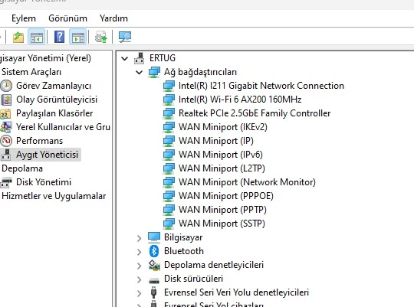The width and height of the screenshot is (414, 307).
Task: Collapse the Ağ bağdaştırıcıları category
Action: click(x=139, y=72)
